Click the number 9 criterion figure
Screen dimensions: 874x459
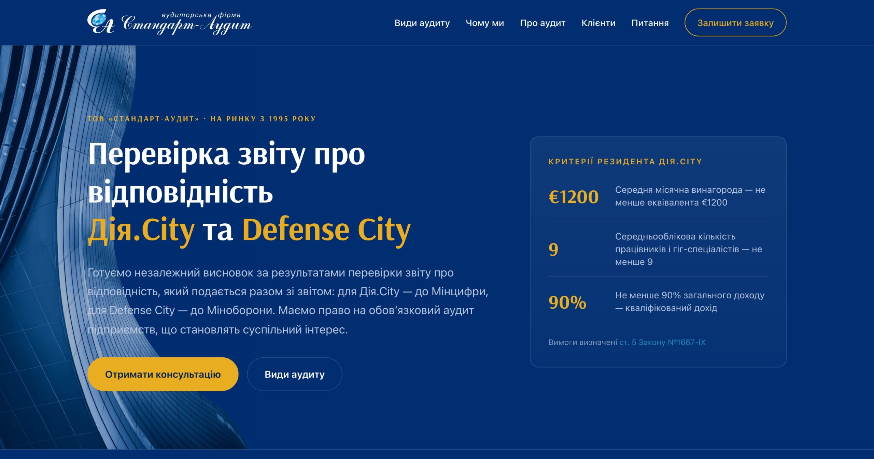[x=553, y=249]
